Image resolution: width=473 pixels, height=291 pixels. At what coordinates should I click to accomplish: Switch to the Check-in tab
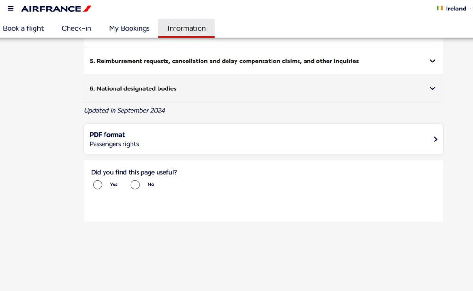tap(76, 28)
